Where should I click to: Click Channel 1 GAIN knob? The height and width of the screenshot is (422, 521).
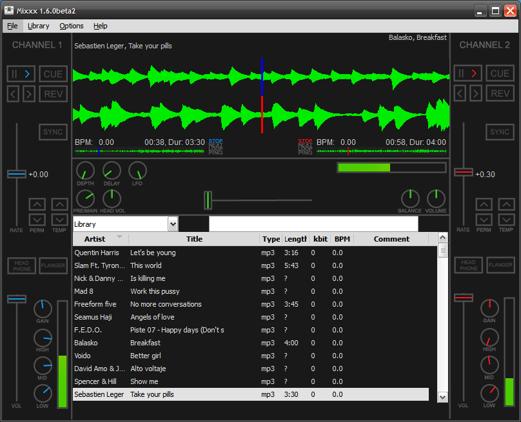[43, 309]
